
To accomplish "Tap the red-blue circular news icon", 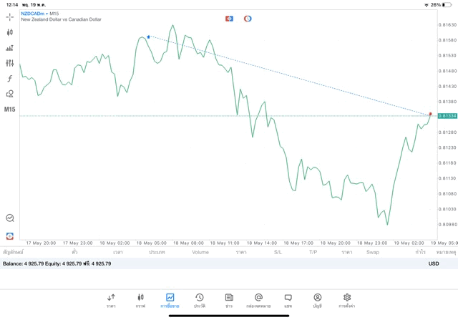I will pyautogui.click(x=248, y=19).
